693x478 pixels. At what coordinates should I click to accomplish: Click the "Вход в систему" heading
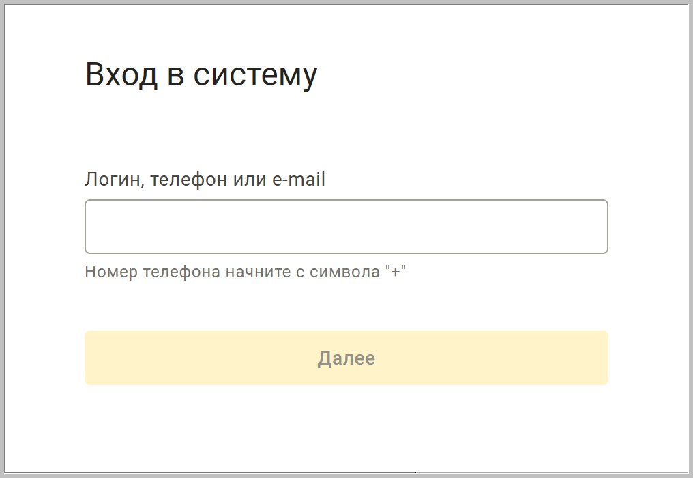201,75
